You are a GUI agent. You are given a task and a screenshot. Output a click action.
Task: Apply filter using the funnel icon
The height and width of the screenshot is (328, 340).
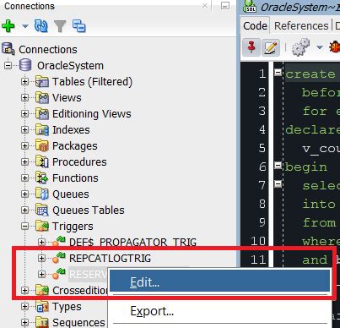[60, 26]
